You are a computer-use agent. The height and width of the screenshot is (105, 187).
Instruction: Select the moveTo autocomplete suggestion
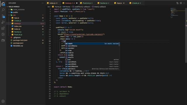tap(92, 57)
